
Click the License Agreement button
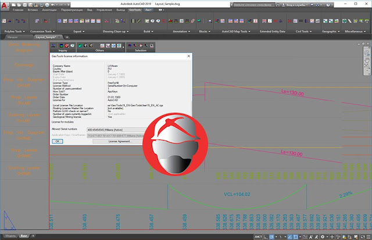119,141
